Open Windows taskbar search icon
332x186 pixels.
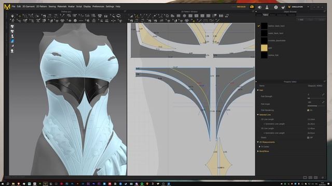[x=8, y=184]
